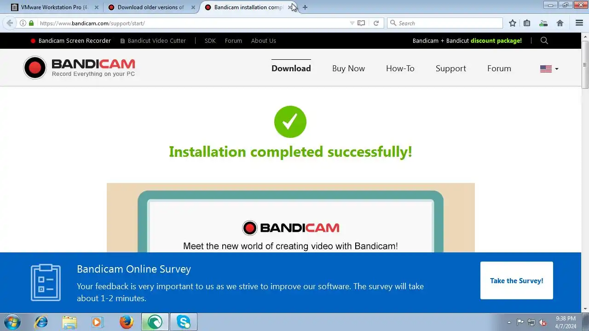Bookmark this page with the star icon
Screen dimensions: 589x331
(513, 23)
